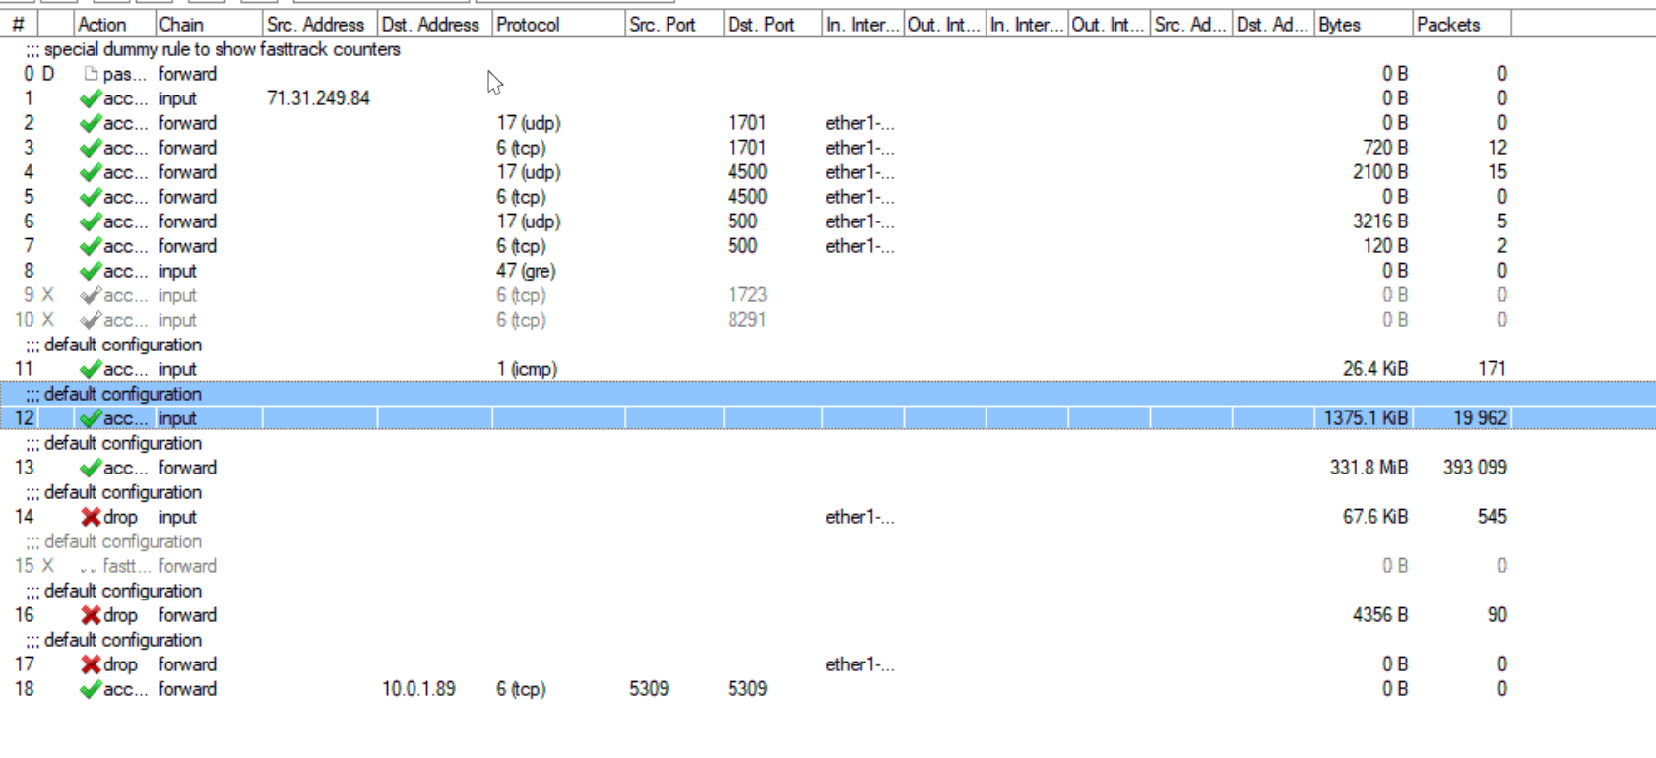Sort by the Bytes column header
1656x758 pixels.
point(1364,25)
